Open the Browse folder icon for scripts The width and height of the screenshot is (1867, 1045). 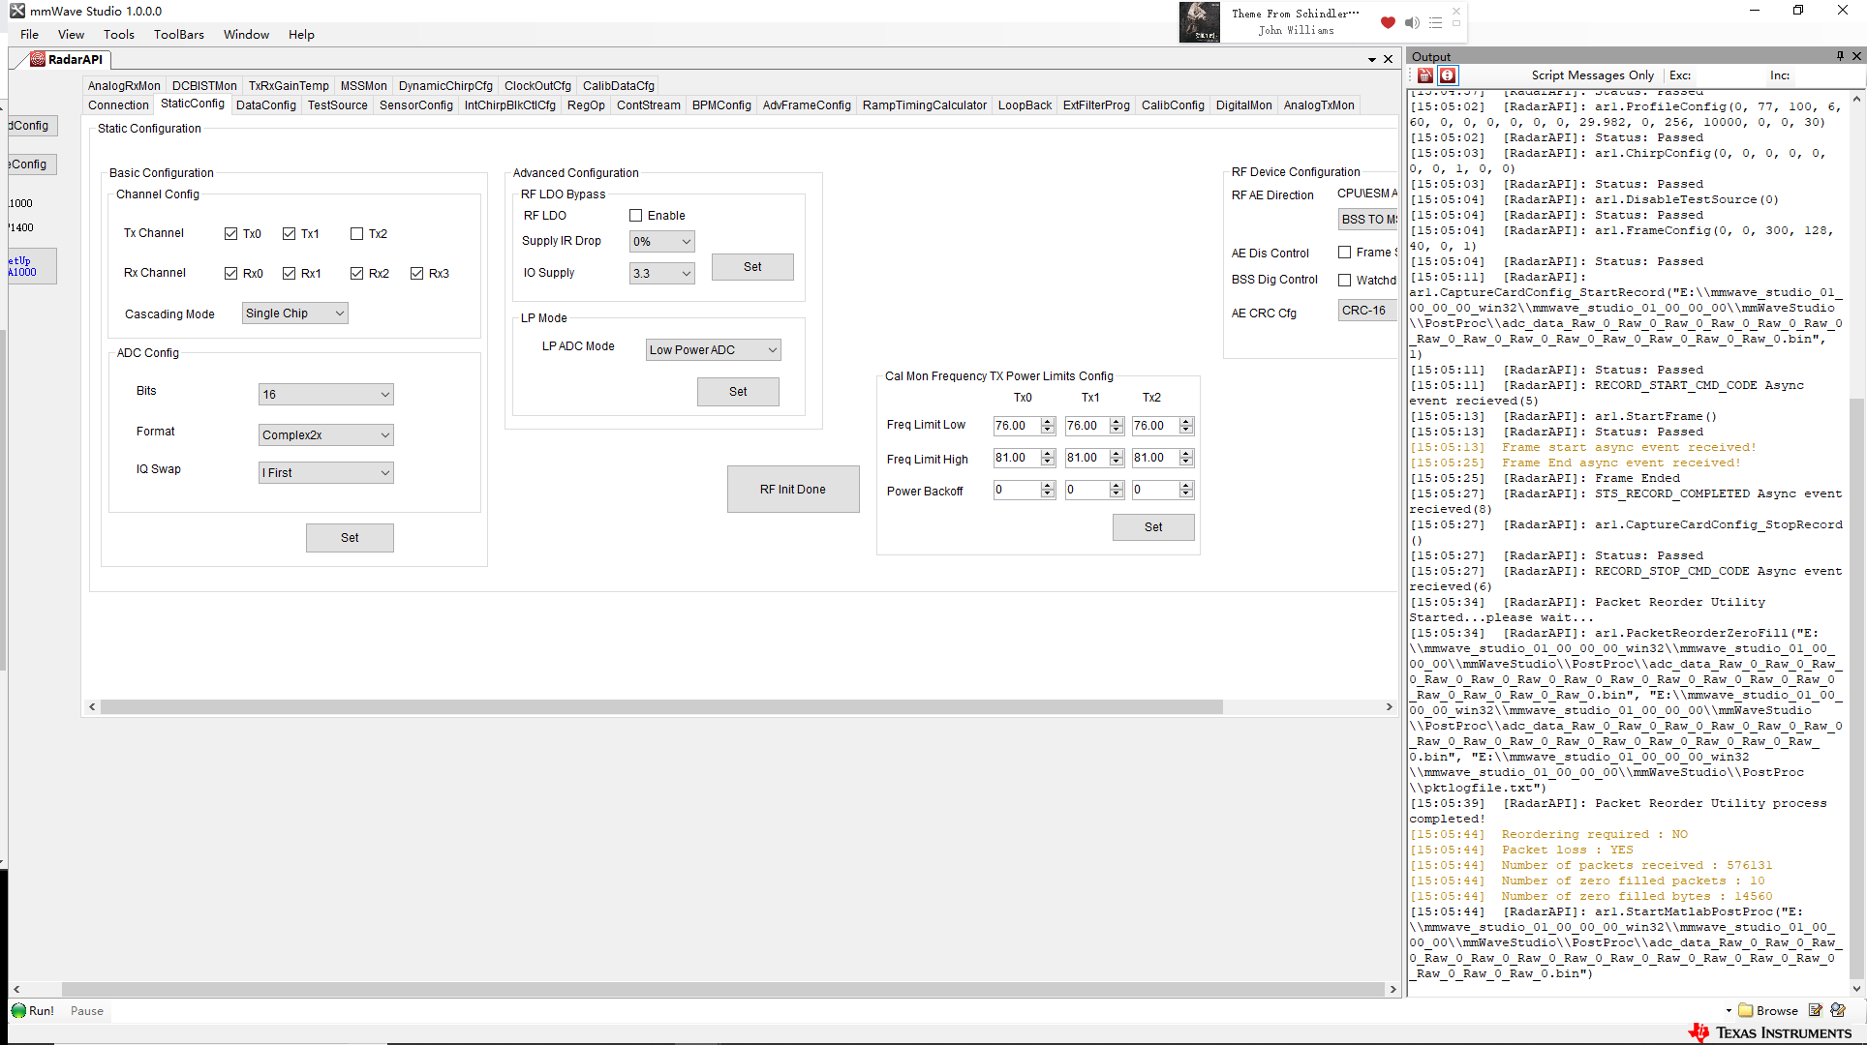(x=1746, y=1010)
